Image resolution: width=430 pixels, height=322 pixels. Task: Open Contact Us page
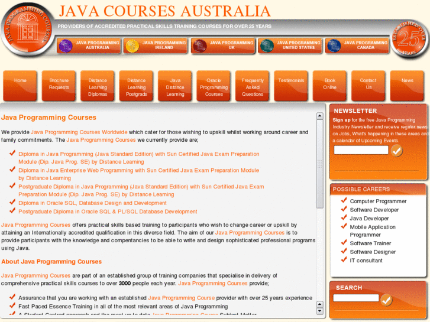[x=368, y=86]
